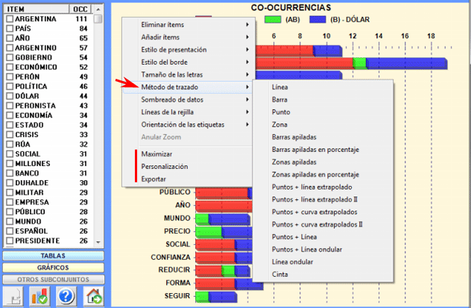Tick the MILITAR checkbox

(x=10, y=192)
